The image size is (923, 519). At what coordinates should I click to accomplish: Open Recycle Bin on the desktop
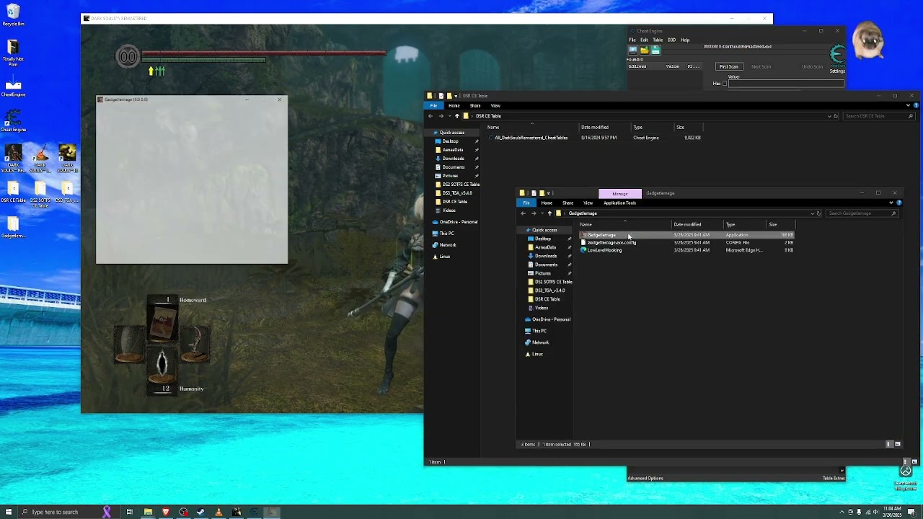[13, 15]
